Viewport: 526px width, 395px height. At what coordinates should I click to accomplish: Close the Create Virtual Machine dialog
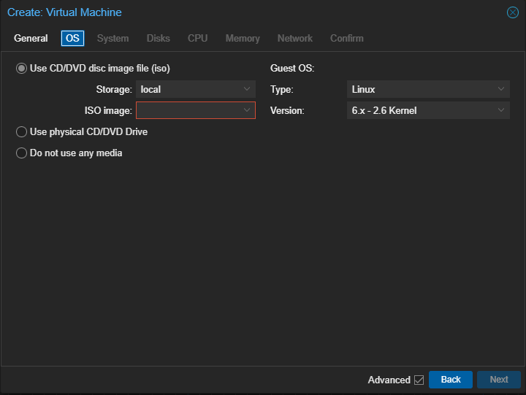pyautogui.click(x=513, y=12)
